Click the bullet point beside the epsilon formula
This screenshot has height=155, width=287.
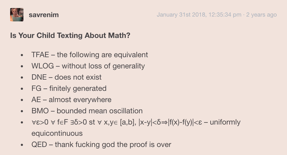point(22,122)
